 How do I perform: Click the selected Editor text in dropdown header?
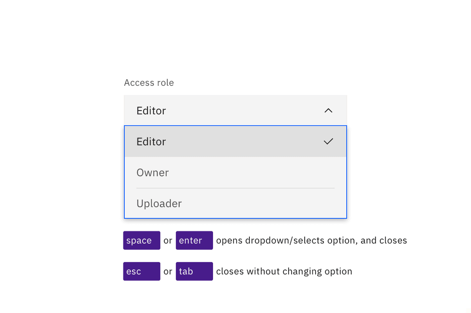151,111
